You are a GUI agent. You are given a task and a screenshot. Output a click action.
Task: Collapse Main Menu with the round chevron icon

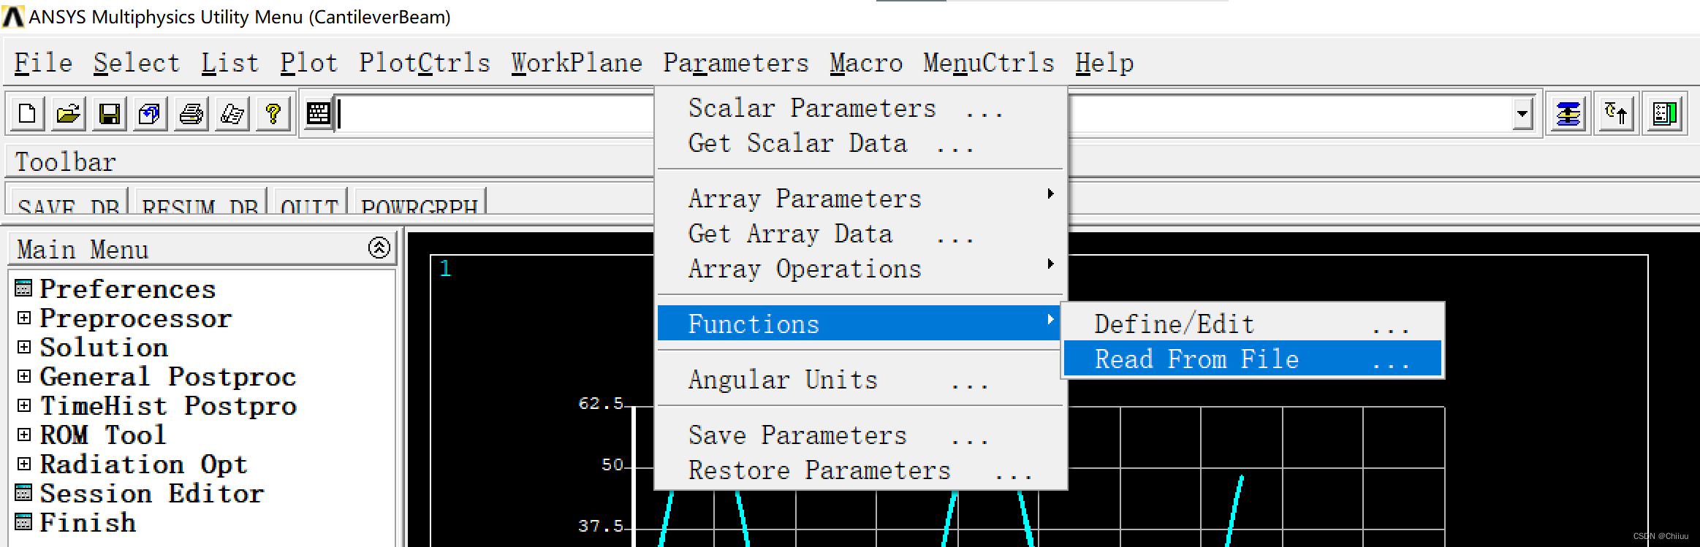click(379, 248)
